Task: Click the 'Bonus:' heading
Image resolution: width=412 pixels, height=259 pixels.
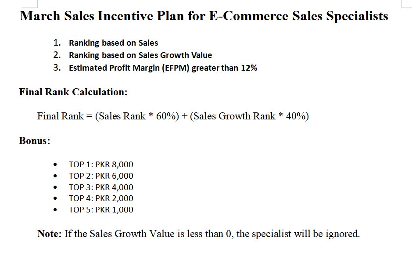Action: click(35, 140)
